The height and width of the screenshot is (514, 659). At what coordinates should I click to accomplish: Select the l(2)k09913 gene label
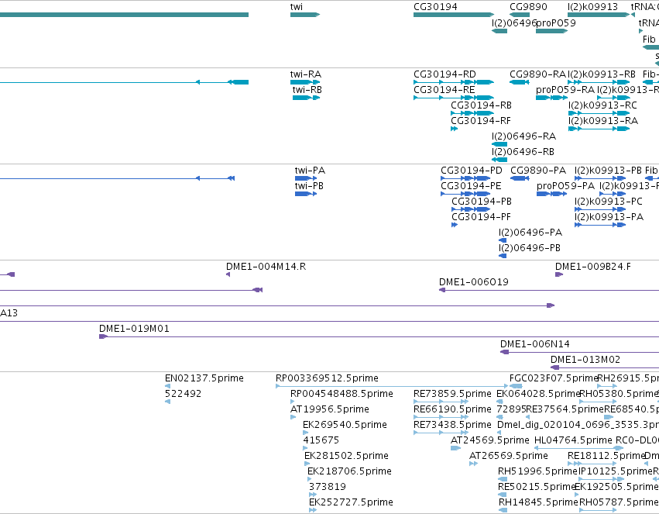click(x=592, y=7)
